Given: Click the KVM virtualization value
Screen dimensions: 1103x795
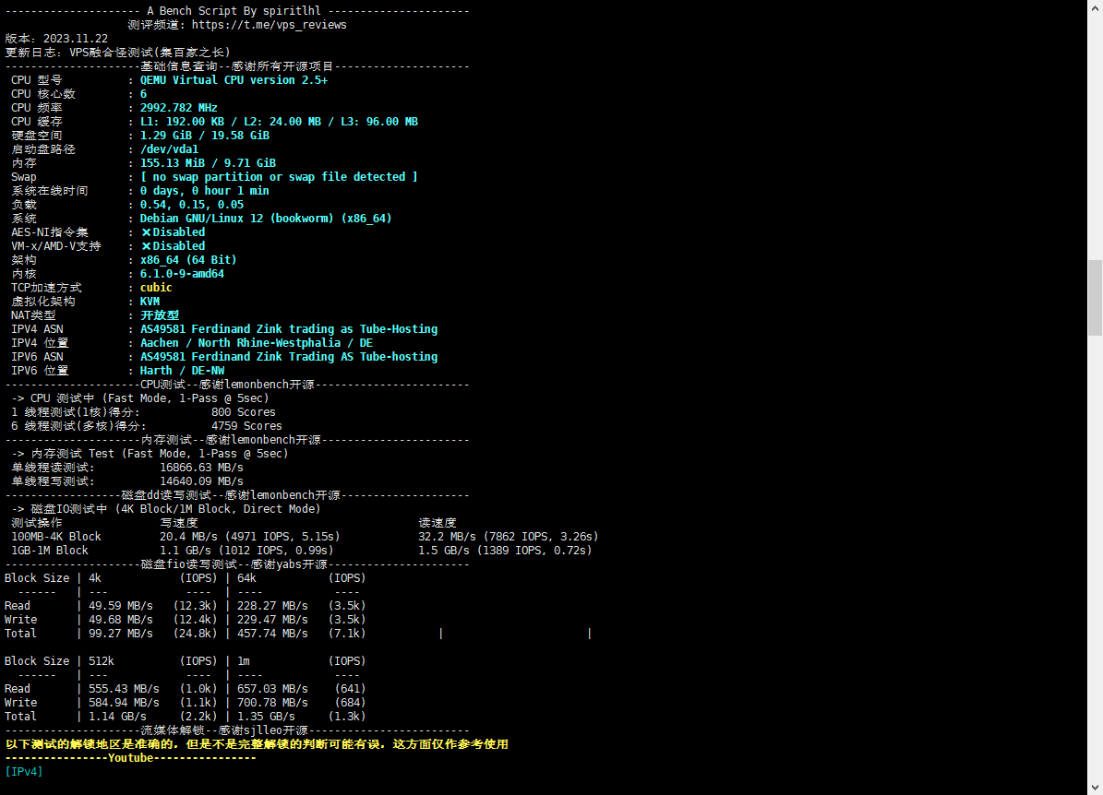Looking at the screenshot, I should (x=150, y=302).
